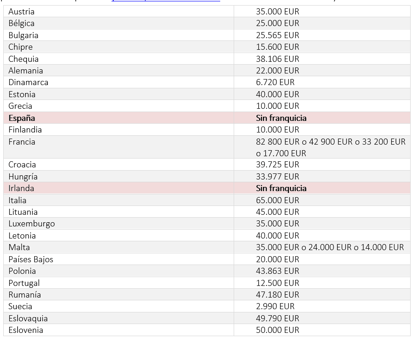This screenshot has width=413, height=338.
Task: Select the Croacia 39.725 EUR value
Action: [x=277, y=165]
